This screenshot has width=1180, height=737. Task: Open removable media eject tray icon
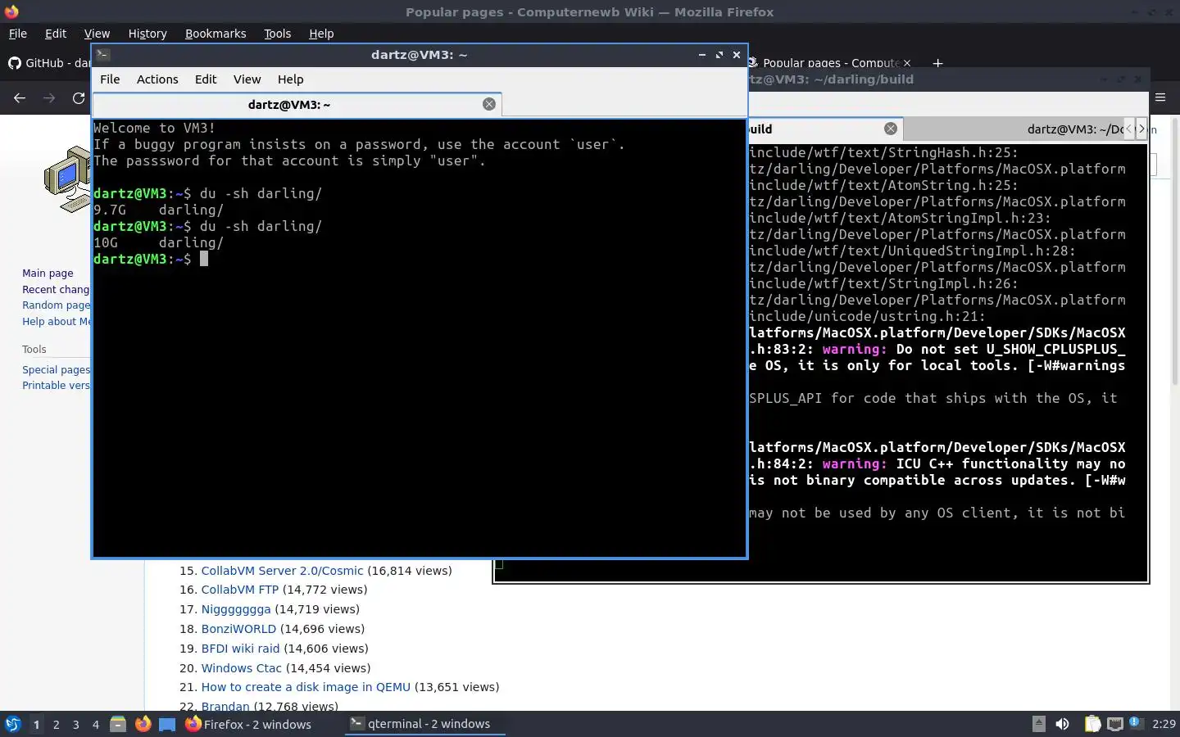(1038, 724)
